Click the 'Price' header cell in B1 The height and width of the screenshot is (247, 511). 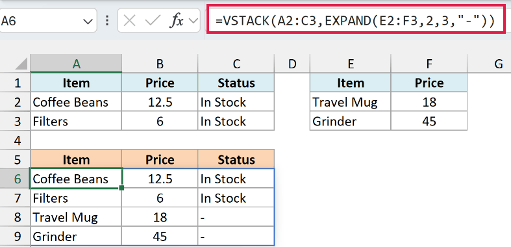160,83
